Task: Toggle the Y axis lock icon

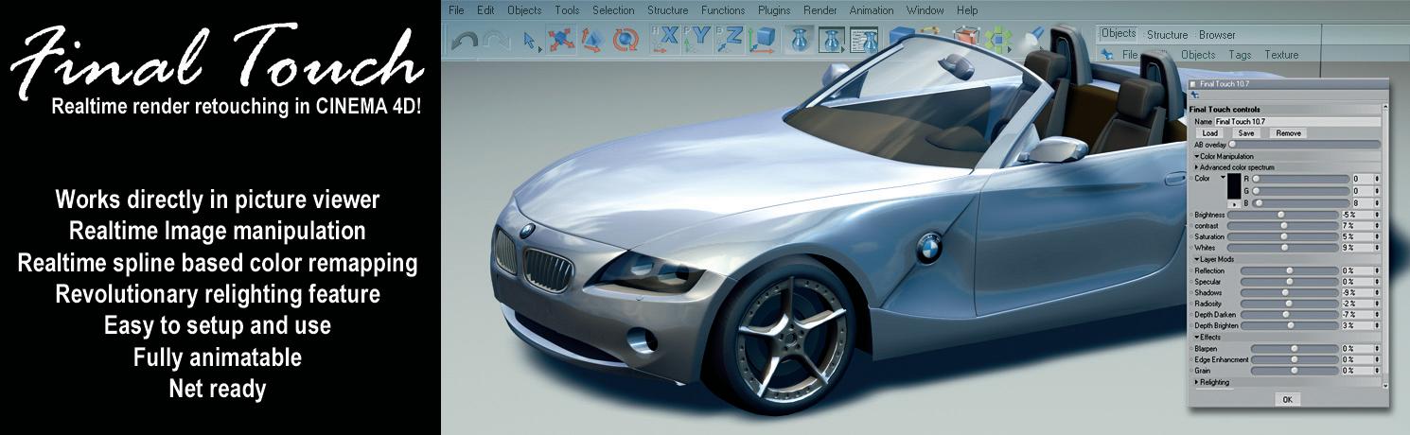Action: 697,40
